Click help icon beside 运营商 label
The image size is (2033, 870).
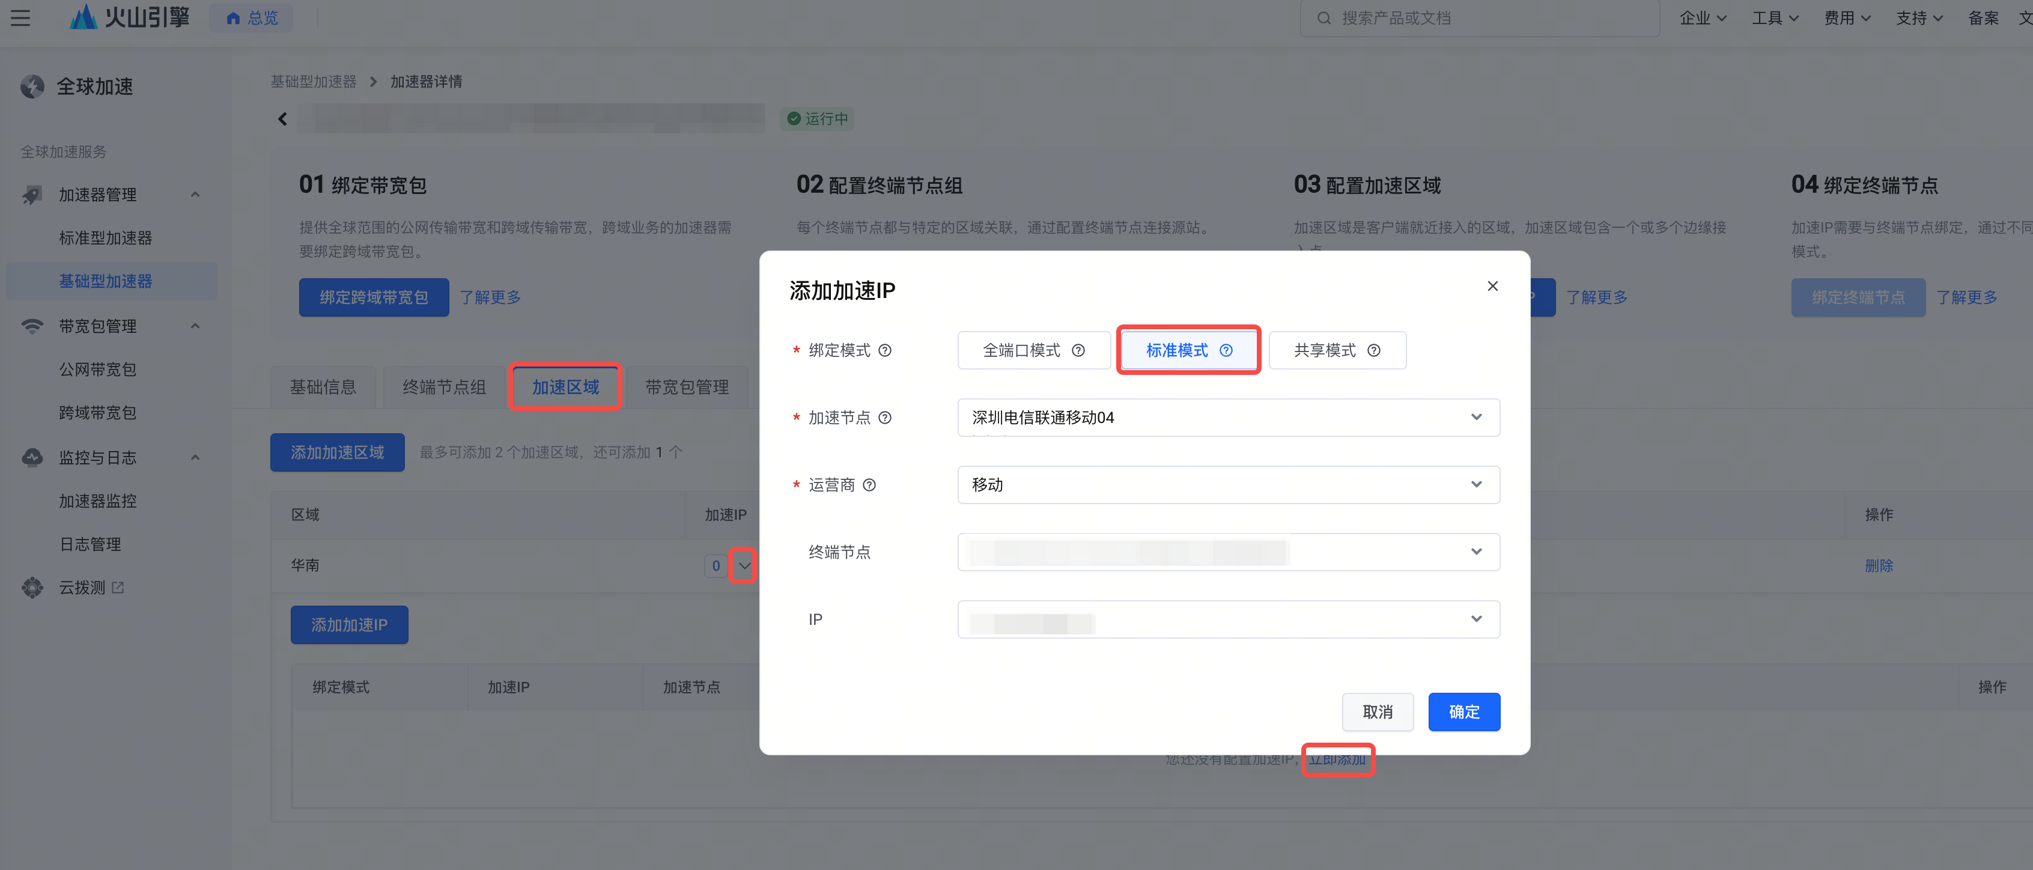tap(869, 485)
